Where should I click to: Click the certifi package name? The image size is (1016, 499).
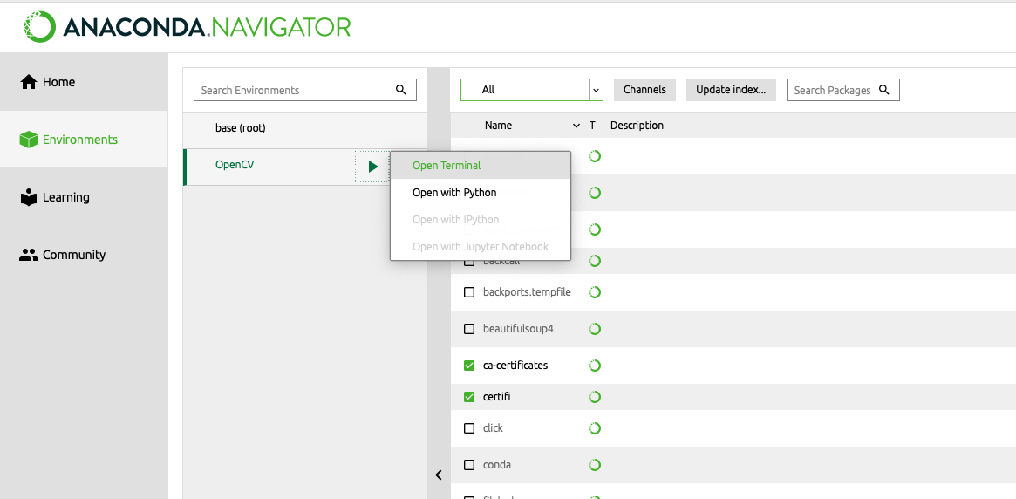coord(497,397)
